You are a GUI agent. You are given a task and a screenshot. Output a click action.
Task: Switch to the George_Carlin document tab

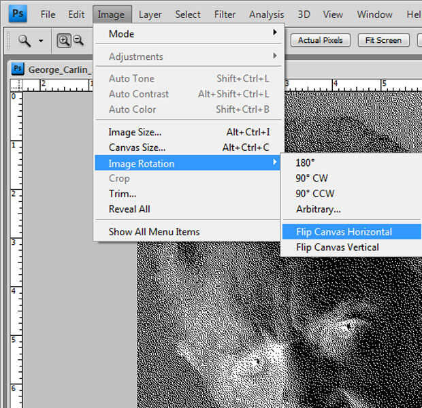click(60, 70)
